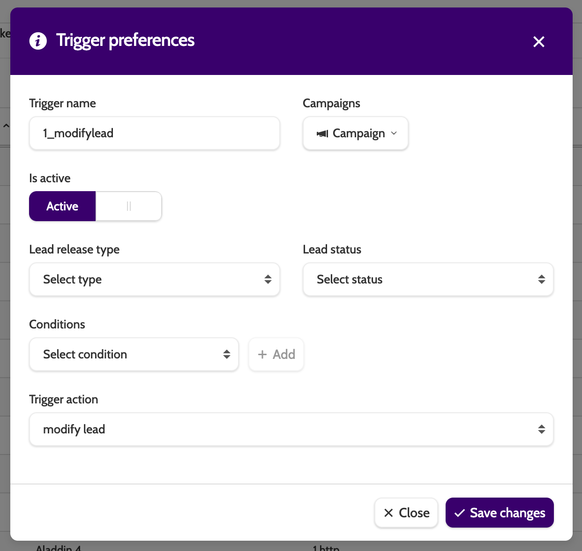Image resolution: width=582 pixels, height=551 pixels.
Task: Click the arrows icon on Select condition
Action: (x=227, y=354)
